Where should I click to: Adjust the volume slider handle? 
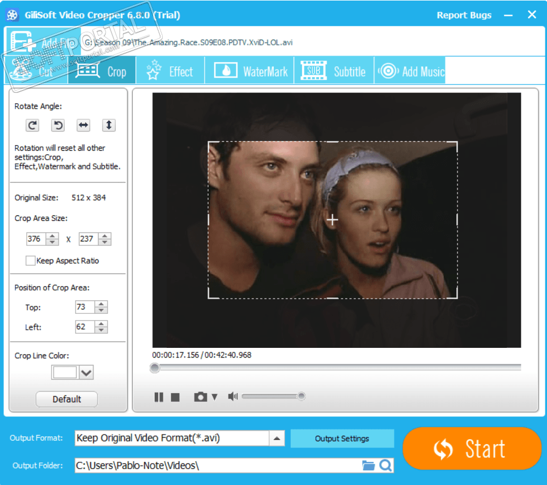[x=302, y=397]
